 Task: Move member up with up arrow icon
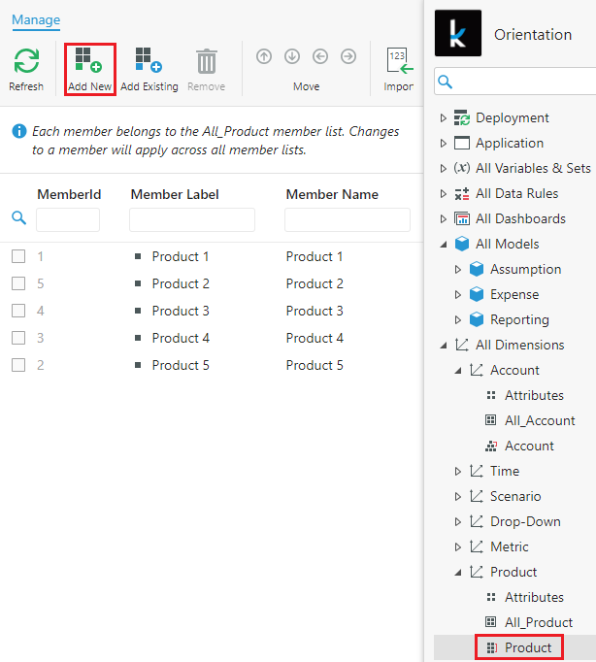coord(264,56)
